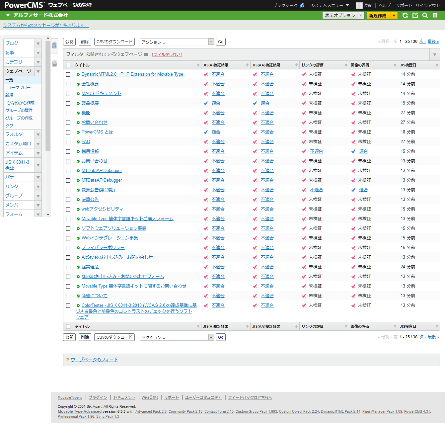This screenshot has width=445, height=428.
Task: Open the ウェブページのフィード link
Action: [94, 360]
